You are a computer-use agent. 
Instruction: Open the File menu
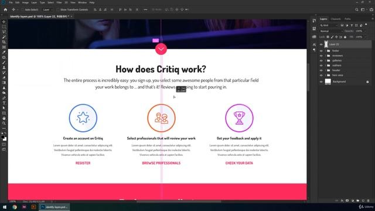coord(11,2)
